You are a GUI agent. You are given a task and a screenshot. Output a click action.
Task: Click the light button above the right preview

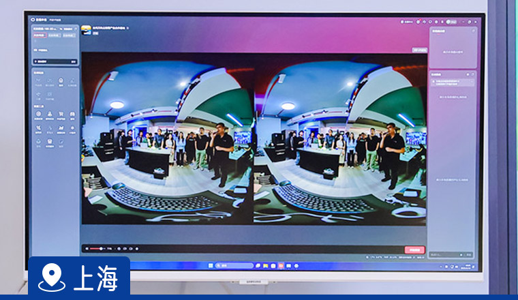[420, 50]
